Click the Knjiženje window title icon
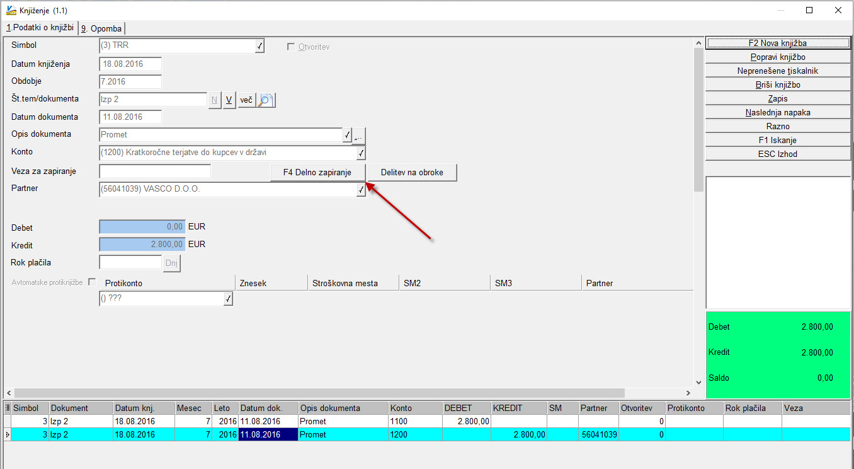 tap(10, 10)
